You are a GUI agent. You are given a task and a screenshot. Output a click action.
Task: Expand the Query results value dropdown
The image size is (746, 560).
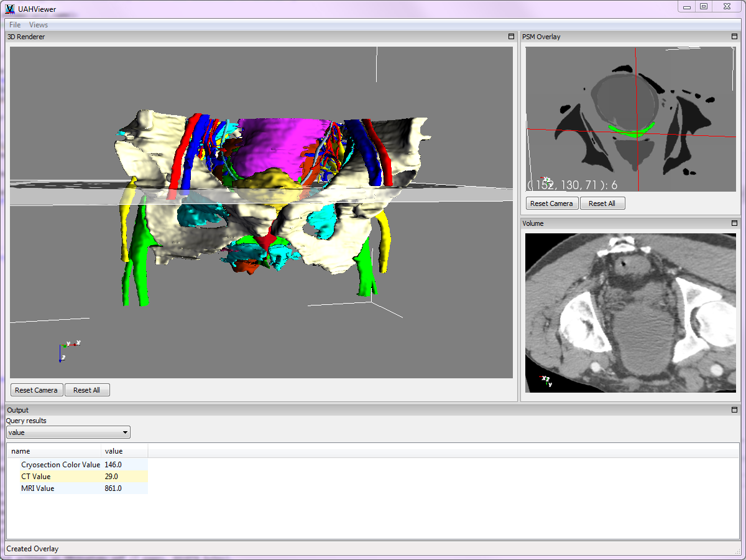68,432
